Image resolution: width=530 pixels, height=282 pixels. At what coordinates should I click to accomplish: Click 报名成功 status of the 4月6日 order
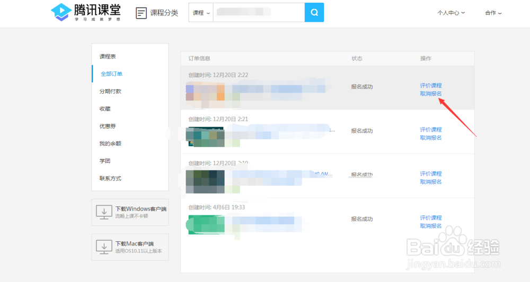(361, 219)
